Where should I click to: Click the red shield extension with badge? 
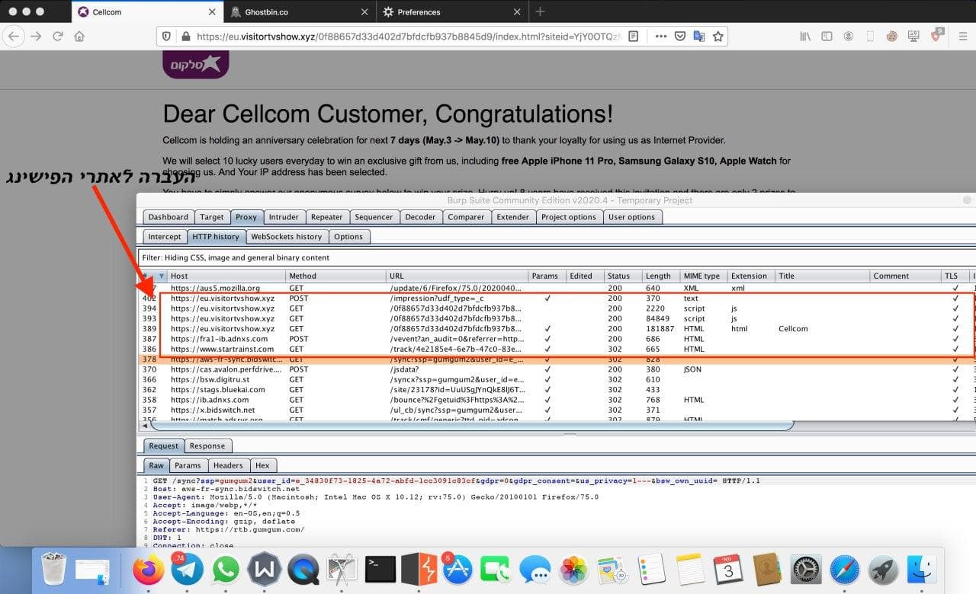pyautogui.click(x=937, y=35)
